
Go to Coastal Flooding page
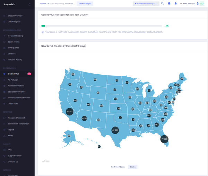click(x=15, y=36)
